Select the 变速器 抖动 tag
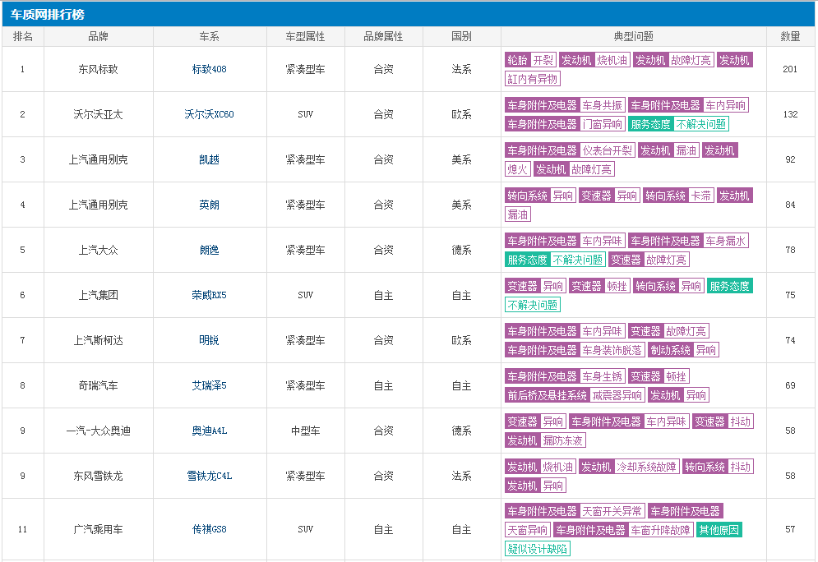 (723, 421)
